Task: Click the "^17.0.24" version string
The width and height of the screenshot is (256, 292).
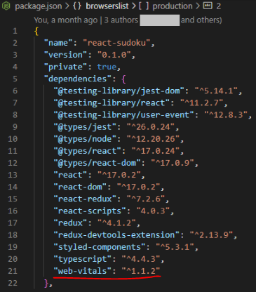Action: (156, 151)
